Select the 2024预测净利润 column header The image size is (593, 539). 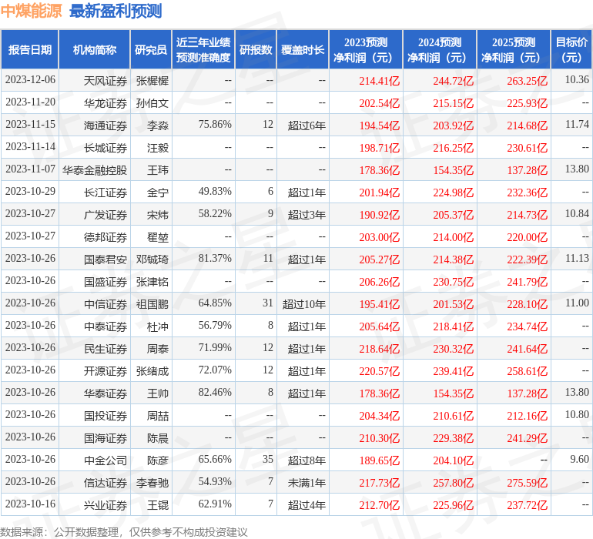point(440,49)
